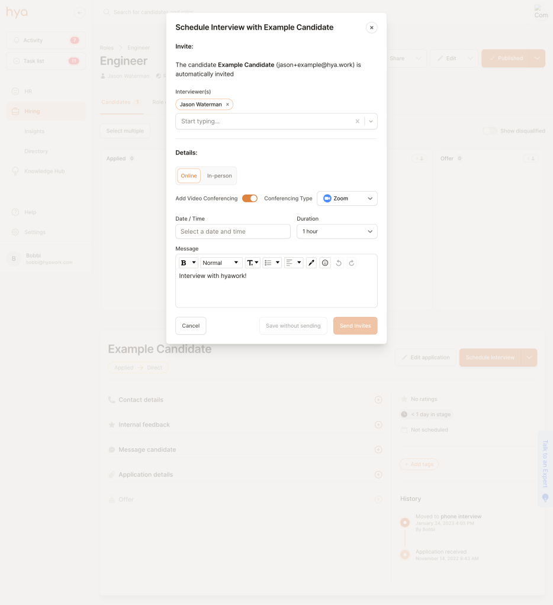The height and width of the screenshot is (605, 553).
Task: Open the bullet list options
Action: coord(272,263)
